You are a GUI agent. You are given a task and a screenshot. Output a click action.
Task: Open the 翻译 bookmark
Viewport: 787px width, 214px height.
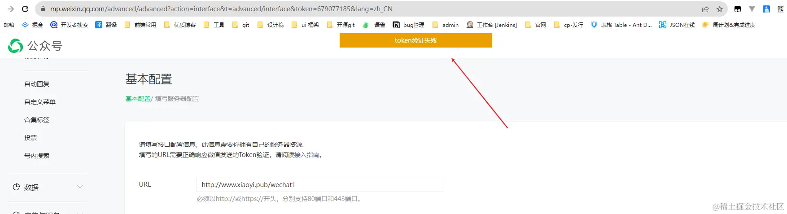pyautogui.click(x=106, y=25)
